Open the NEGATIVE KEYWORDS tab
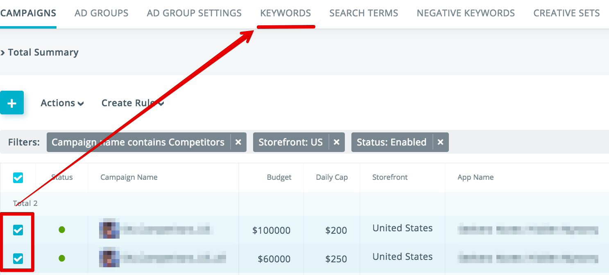 click(x=465, y=13)
